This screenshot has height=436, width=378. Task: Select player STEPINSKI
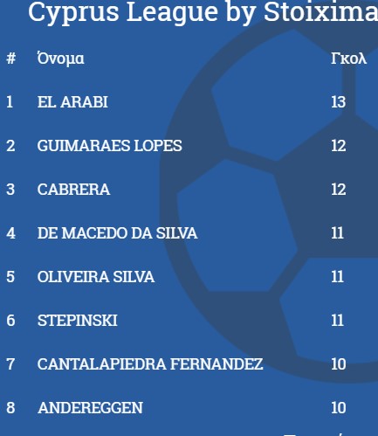78,321
